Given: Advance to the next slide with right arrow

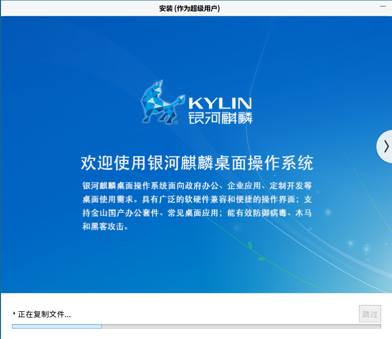Looking at the screenshot, I should (385, 147).
